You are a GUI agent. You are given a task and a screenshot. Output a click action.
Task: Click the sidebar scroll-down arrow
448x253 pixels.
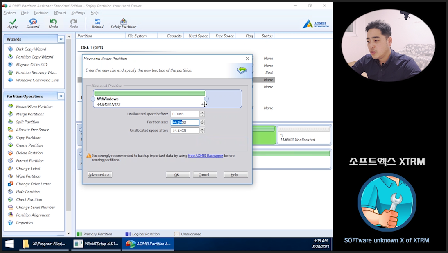pyautogui.click(x=68, y=233)
